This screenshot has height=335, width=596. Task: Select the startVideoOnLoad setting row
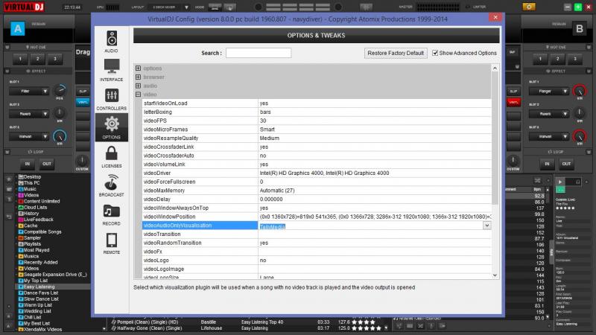point(317,103)
